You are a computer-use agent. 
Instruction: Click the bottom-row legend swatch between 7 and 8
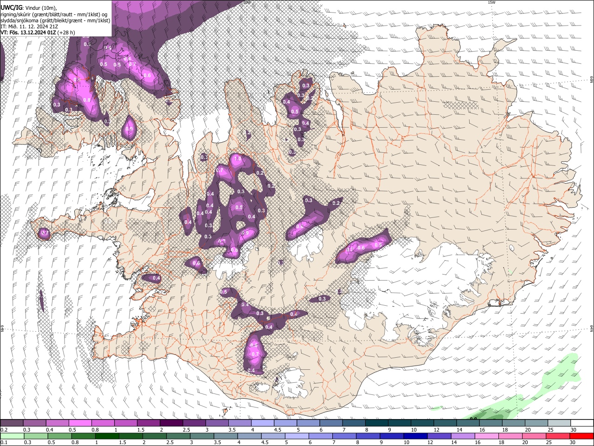tap(345, 436)
